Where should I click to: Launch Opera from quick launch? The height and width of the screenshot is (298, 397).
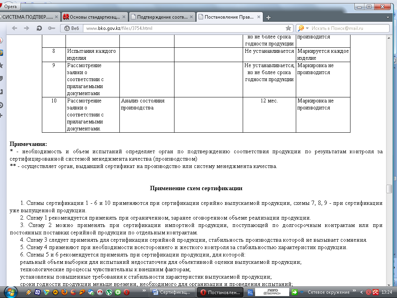click(126, 292)
